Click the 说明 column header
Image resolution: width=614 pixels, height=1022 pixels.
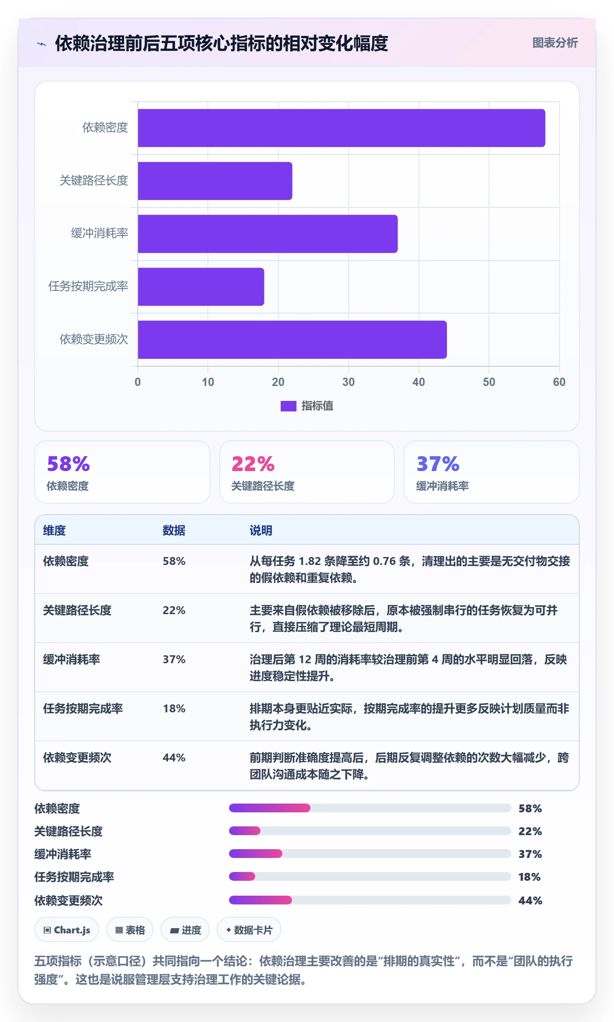(x=261, y=530)
